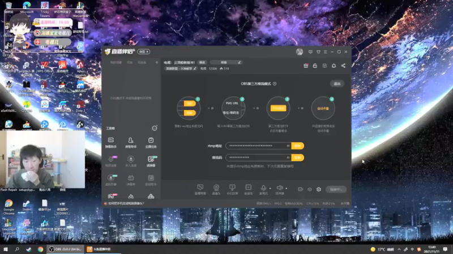Open the streamer tasks tool (主播任务)
Image resolution: width=453 pixels, height=254 pixels.
(151, 142)
